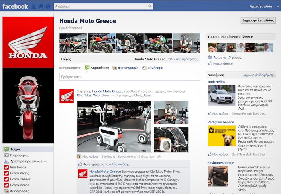The image size is (281, 194).
Task: Click the post privacy globe icon
Action: coord(159,156)
